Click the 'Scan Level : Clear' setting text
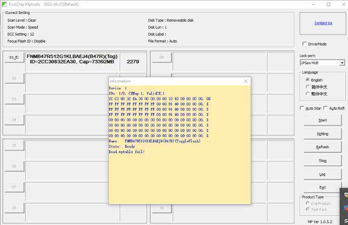 pos(22,20)
